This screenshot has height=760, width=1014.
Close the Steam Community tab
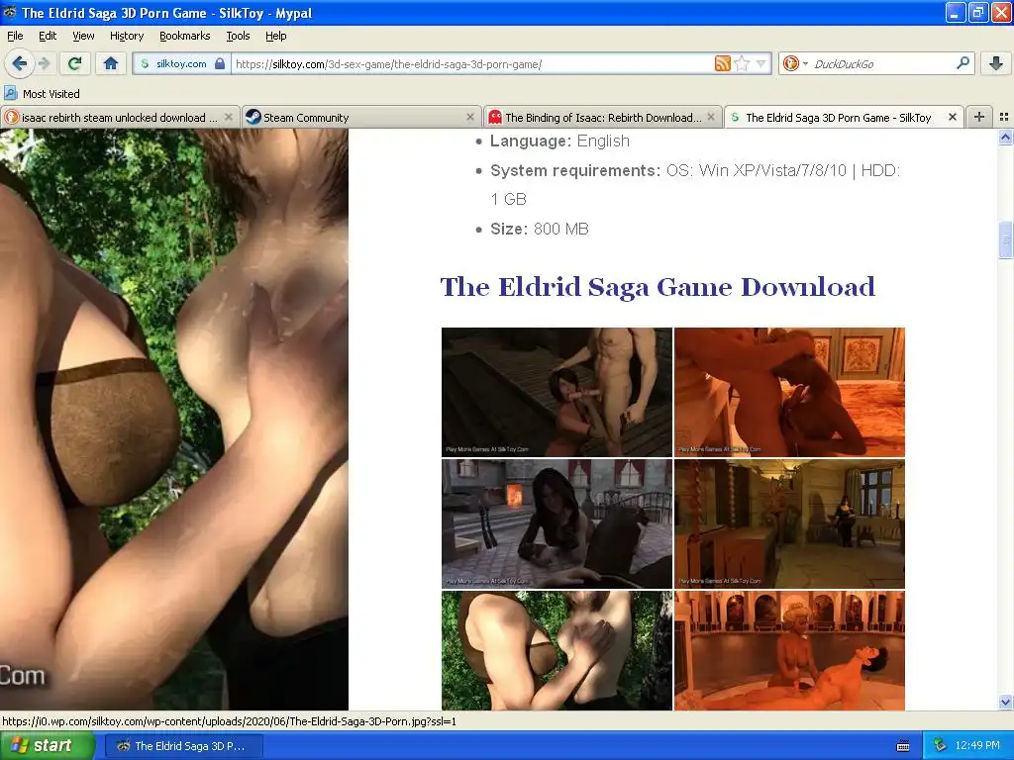(x=470, y=117)
